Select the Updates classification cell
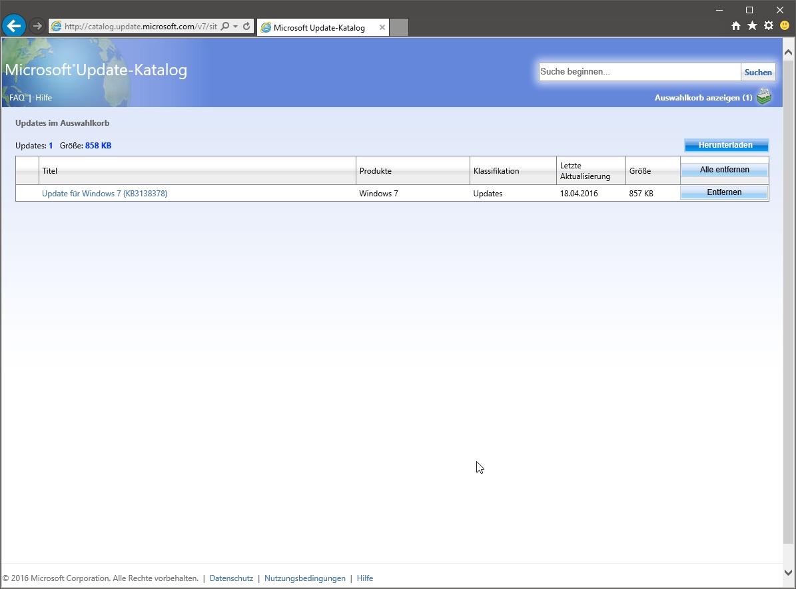This screenshot has width=796, height=589. point(488,193)
